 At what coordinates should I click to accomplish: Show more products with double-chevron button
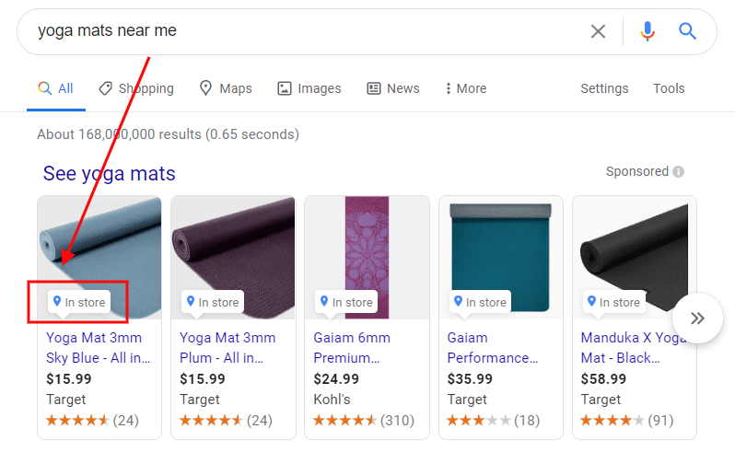pyautogui.click(x=697, y=319)
